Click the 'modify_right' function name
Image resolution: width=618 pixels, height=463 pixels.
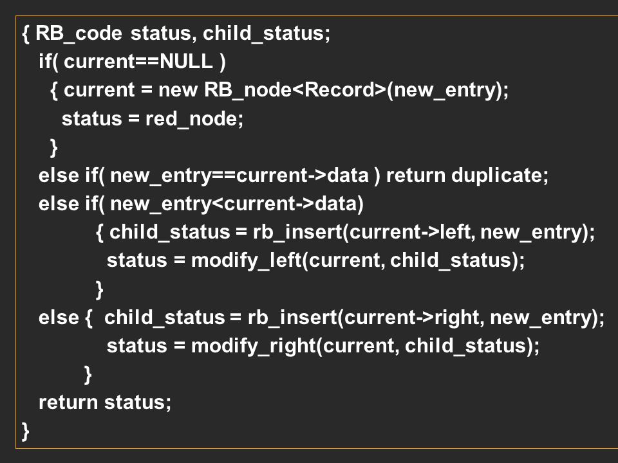tap(254, 346)
